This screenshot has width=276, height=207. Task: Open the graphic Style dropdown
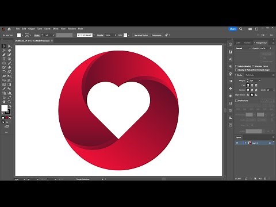click(129, 35)
